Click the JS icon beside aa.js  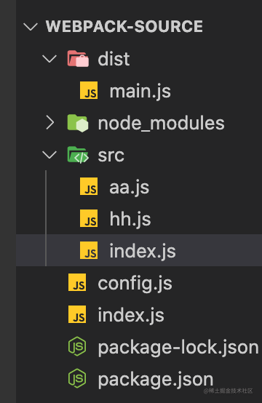(x=89, y=186)
